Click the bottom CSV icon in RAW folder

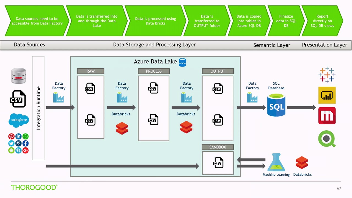pos(90,120)
